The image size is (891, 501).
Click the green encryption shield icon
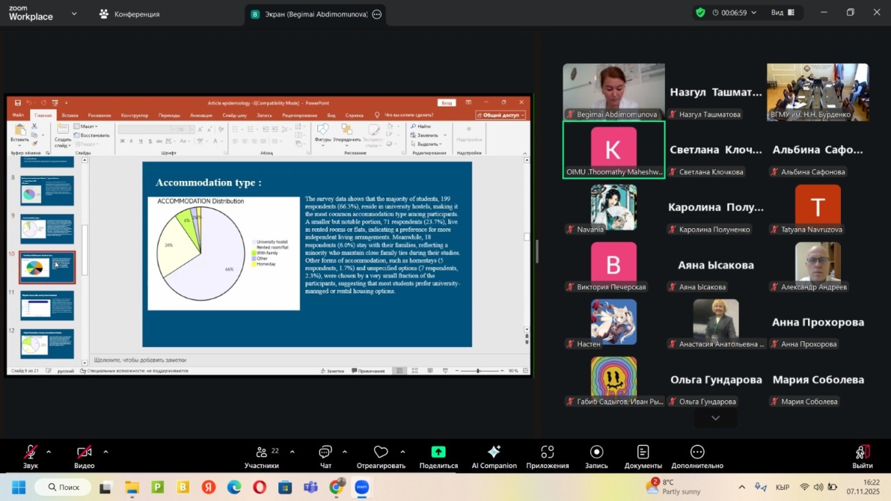(x=700, y=12)
